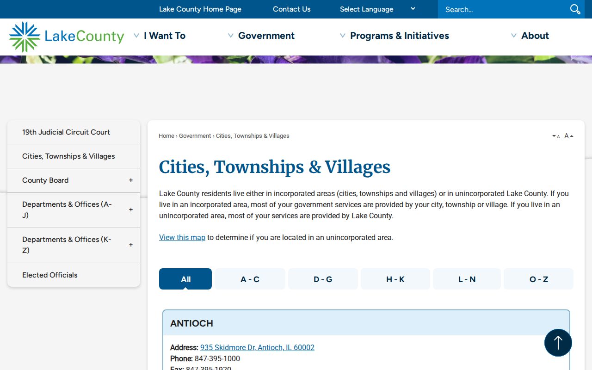Click the ANTIOCH card heading
This screenshot has width=592, height=370.
tap(191, 323)
